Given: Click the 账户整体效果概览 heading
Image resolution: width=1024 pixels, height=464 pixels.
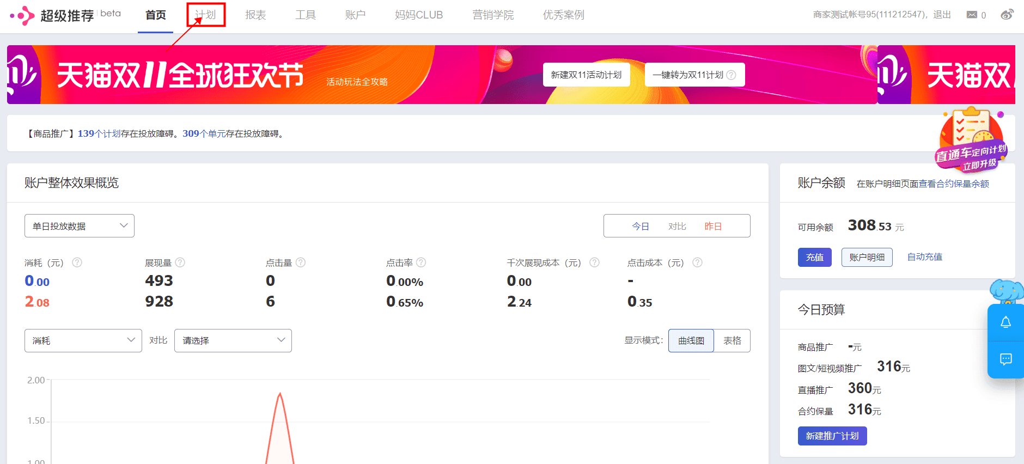Looking at the screenshot, I should pyautogui.click(x=71, y=183).
